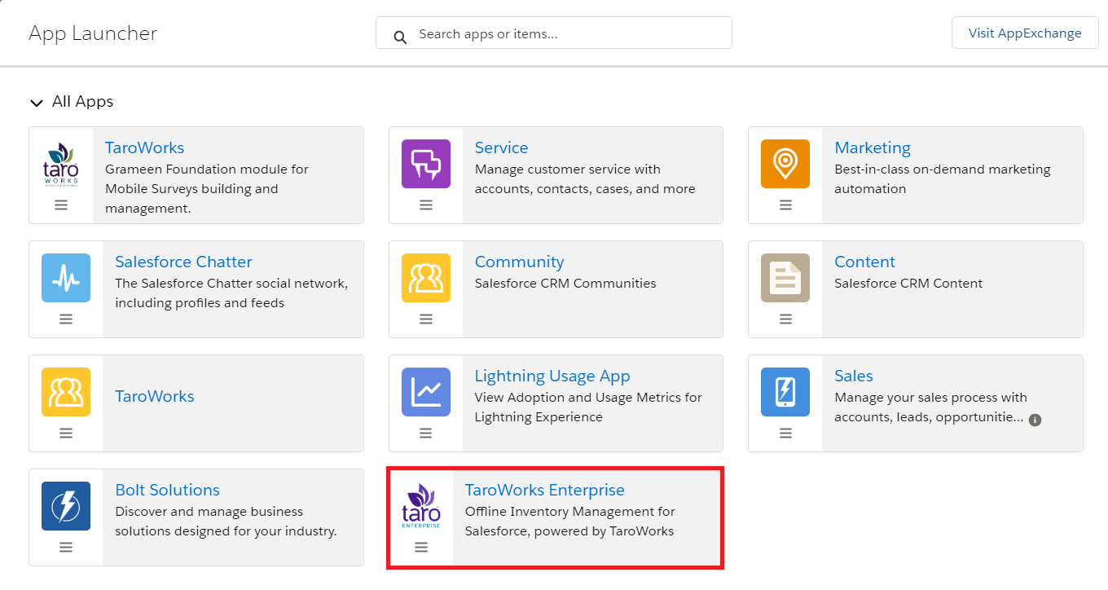
Task: Open the Salesforce Chatter app link
Action: tap(183, 262)
